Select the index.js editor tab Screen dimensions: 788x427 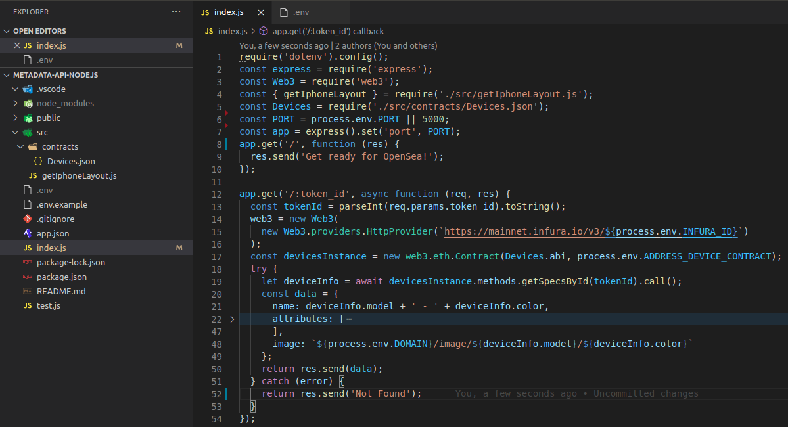pyautogui.click(x=228, y=12)
